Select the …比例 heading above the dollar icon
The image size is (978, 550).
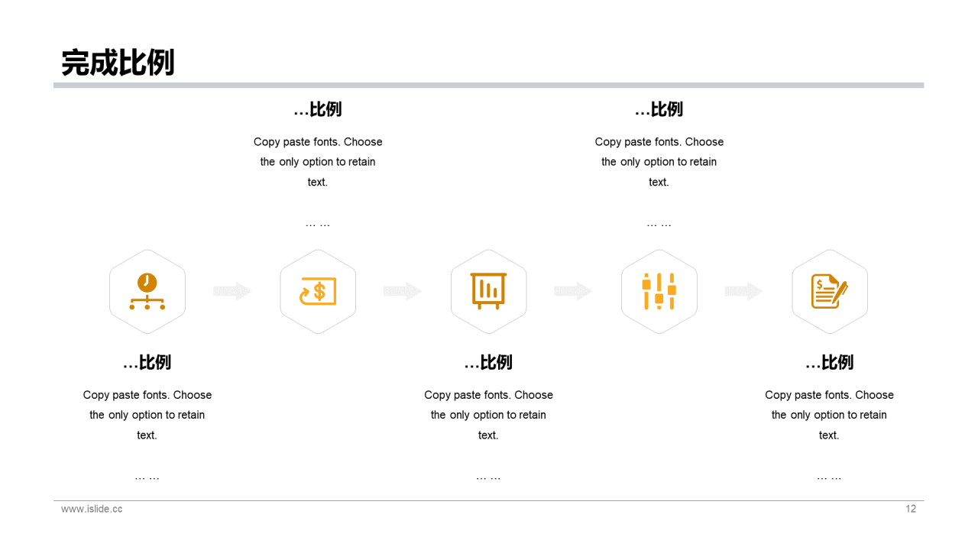(x=318, y=109)
